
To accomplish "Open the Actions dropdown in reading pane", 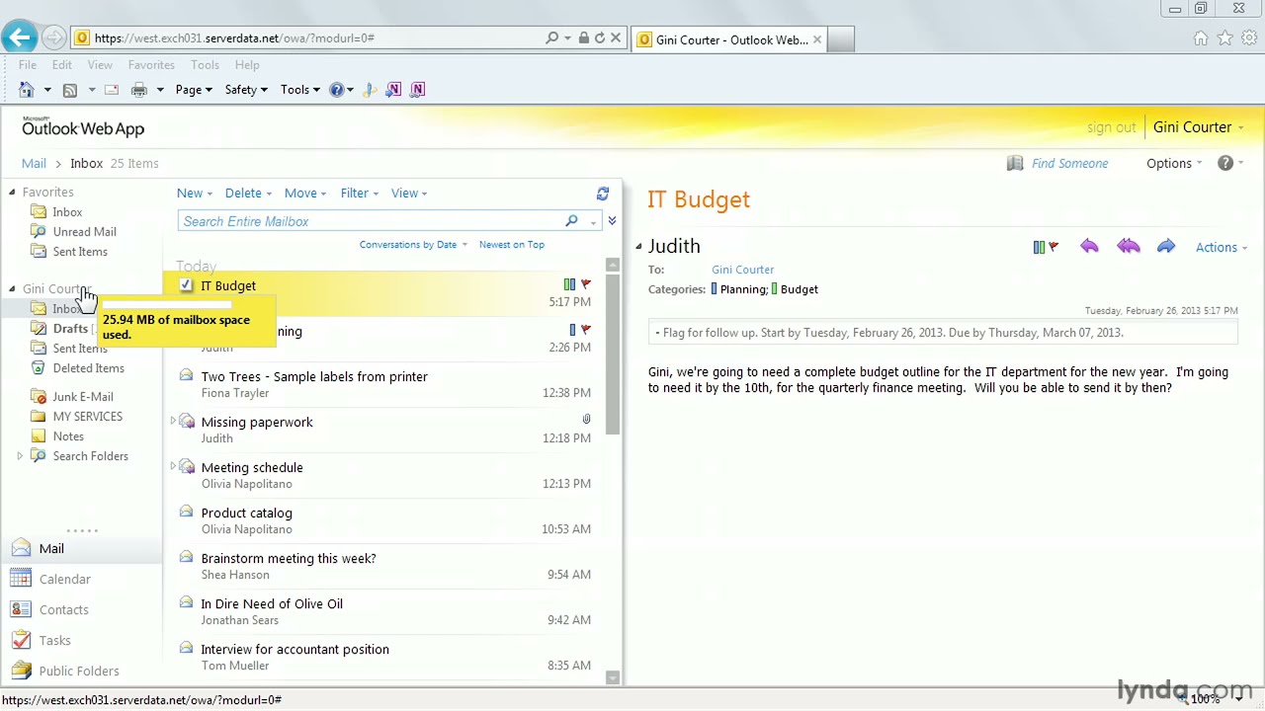I will click(x=1222, y=248).
